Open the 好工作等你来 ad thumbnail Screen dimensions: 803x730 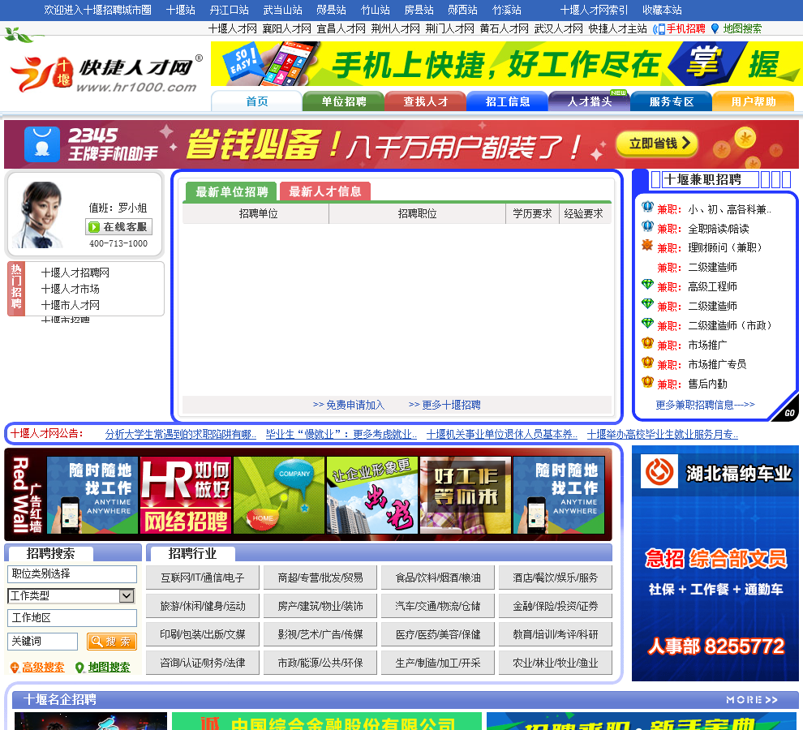466,496
